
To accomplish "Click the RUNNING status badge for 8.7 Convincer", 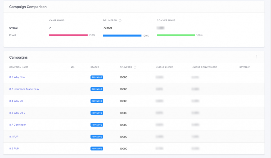I will [x=97, y=125].
